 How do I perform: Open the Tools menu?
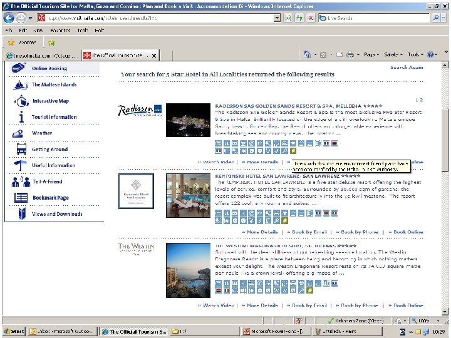pyautogui.click(x=83, y=30)
